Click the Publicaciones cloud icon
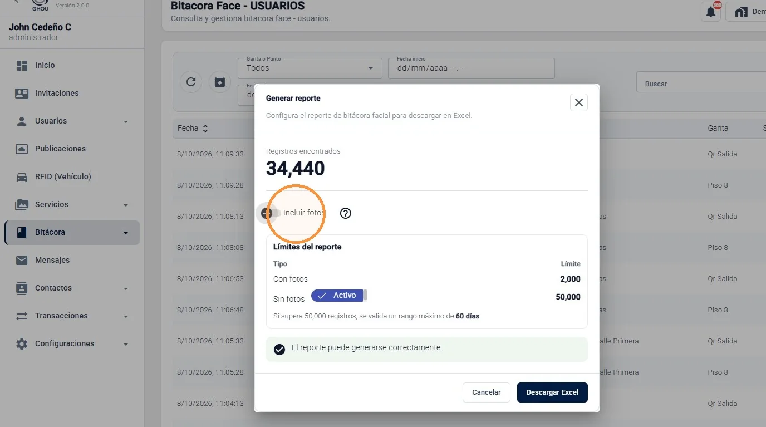 (x=22, y=149)
